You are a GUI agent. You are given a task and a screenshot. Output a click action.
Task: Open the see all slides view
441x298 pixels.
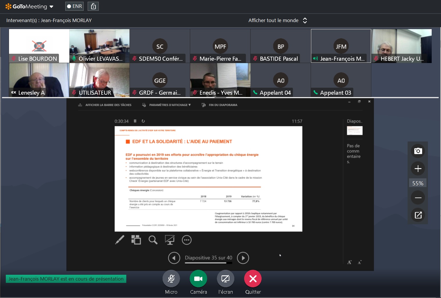136,240
